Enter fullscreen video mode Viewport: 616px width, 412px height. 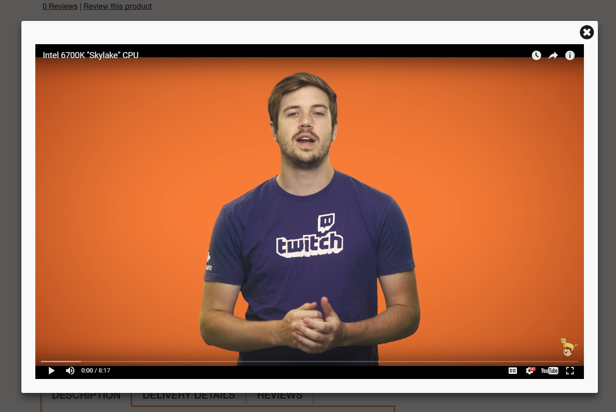[x=570, y=371]
